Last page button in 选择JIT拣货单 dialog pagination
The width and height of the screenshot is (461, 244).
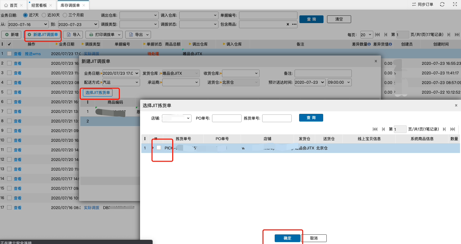[x=453, y=129]
